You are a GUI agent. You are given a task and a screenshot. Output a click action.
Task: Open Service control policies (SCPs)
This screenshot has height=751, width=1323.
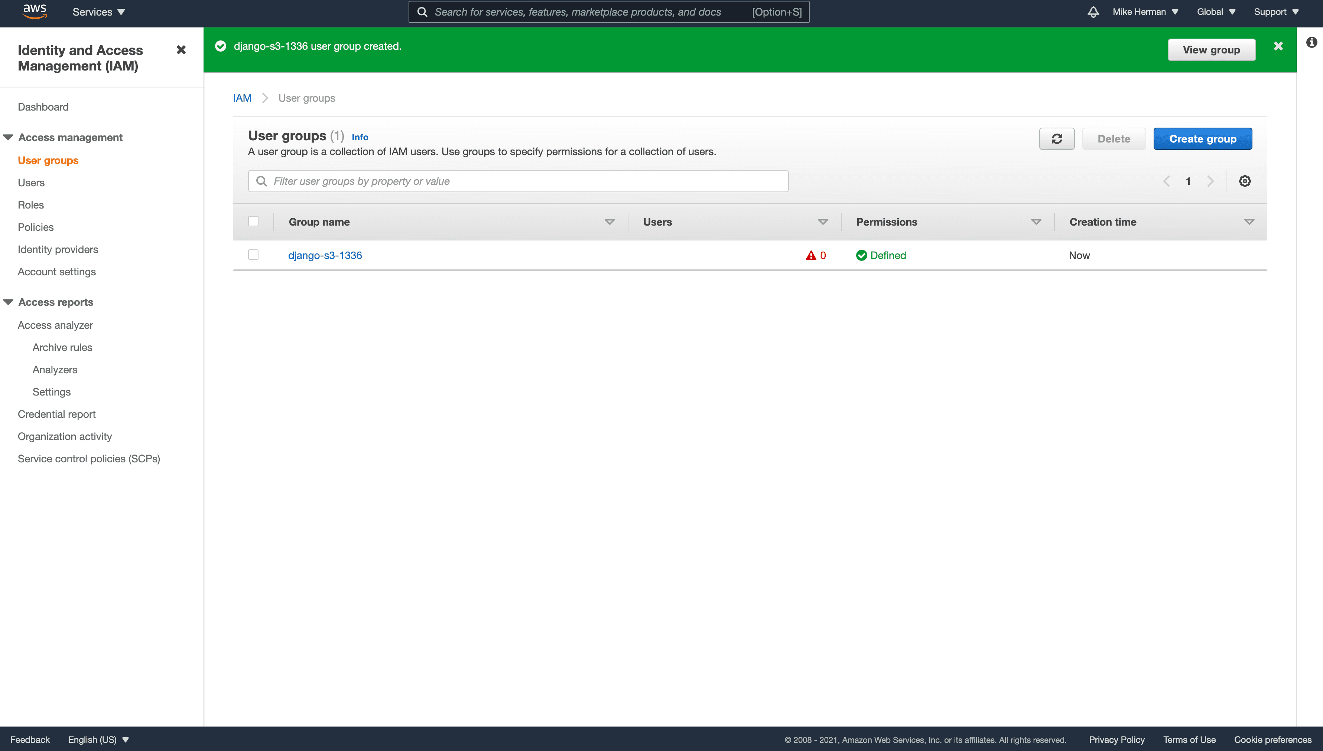click(x=89, y=459)
